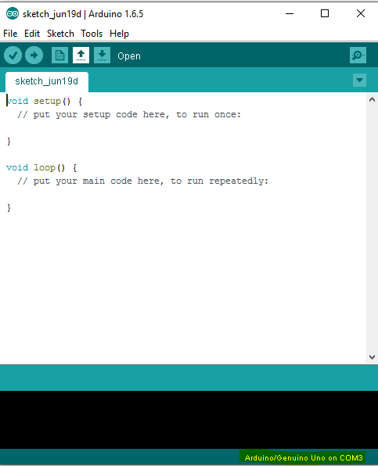
Task: Open the File menu
Action: (10, 34)
